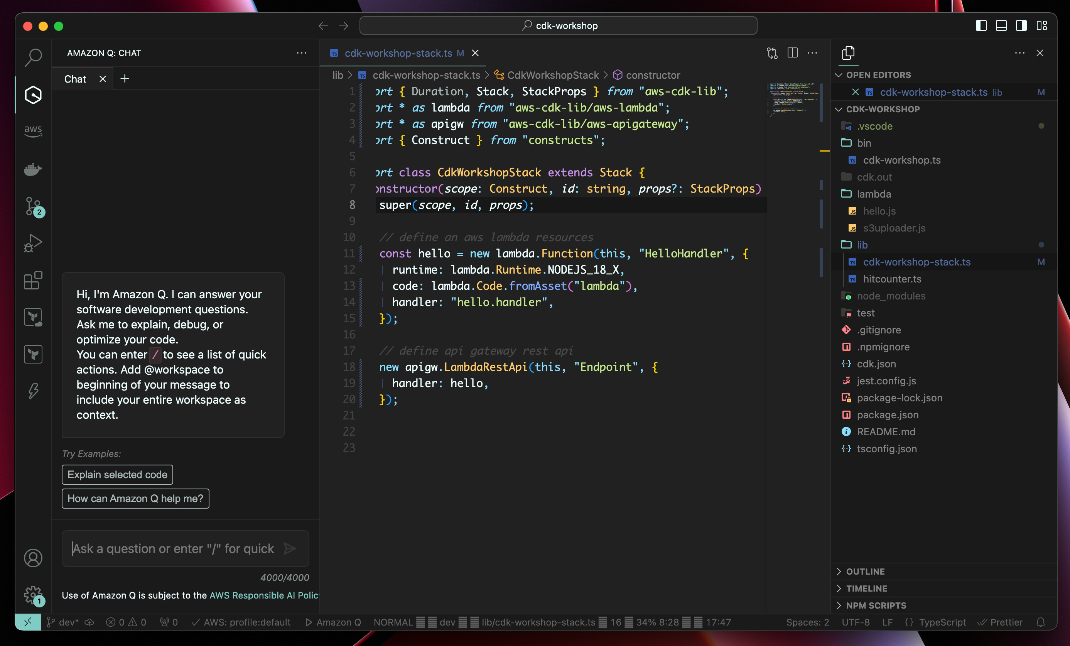The image size is (1070, 646).
Task: Click Explain selected code example
Action: [117, 474]
